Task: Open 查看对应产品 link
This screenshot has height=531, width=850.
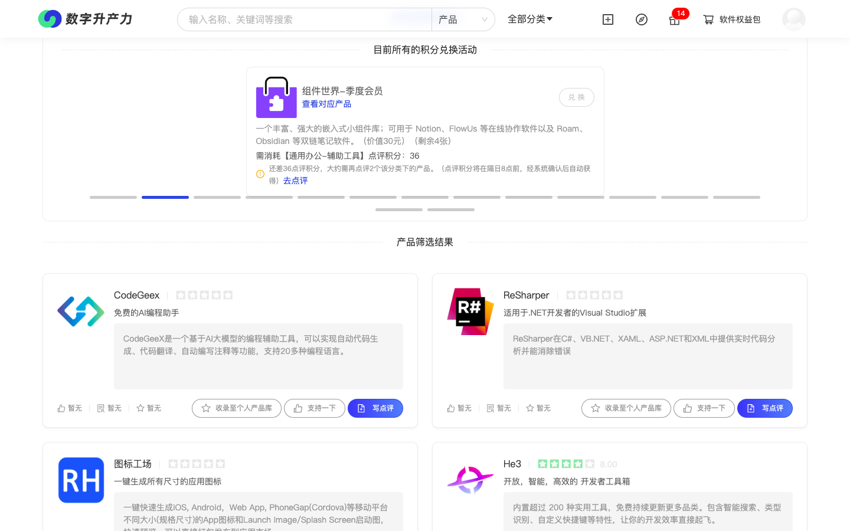Action: coord(326,104)
